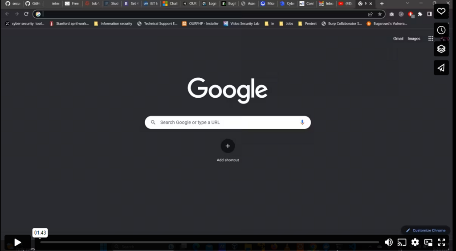The width and height of the screenshot is (456, 251).
Task: Switch to the 'GitH' tab
Action: pyautogui.click(x=33, y=4)
